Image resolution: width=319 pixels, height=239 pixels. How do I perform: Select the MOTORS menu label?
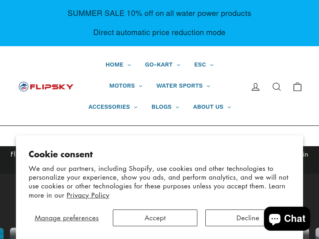pyautogui.click(x=122, y=86)
